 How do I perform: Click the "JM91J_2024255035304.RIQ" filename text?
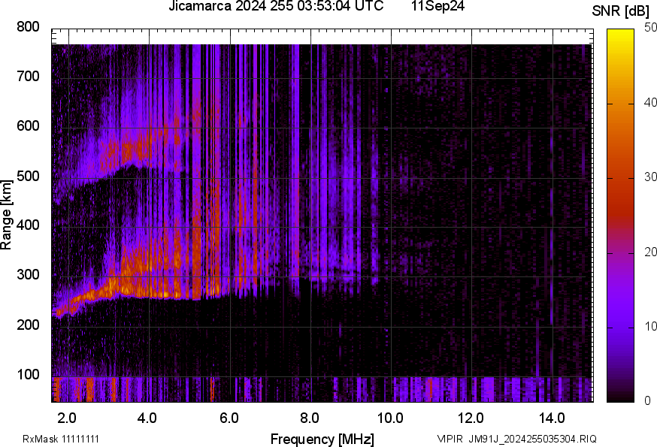533,439
